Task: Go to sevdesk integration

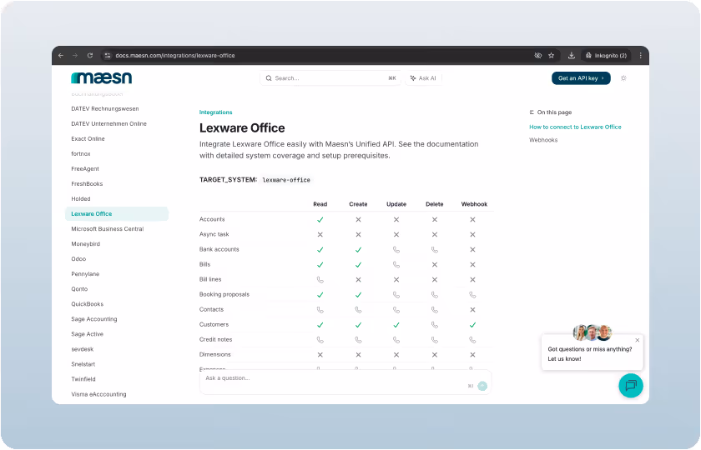Action: [x=83, y=349]
